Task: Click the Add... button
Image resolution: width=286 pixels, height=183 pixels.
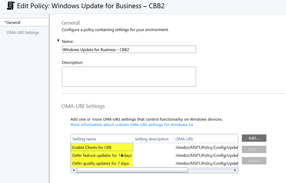Action: [254, 138]
